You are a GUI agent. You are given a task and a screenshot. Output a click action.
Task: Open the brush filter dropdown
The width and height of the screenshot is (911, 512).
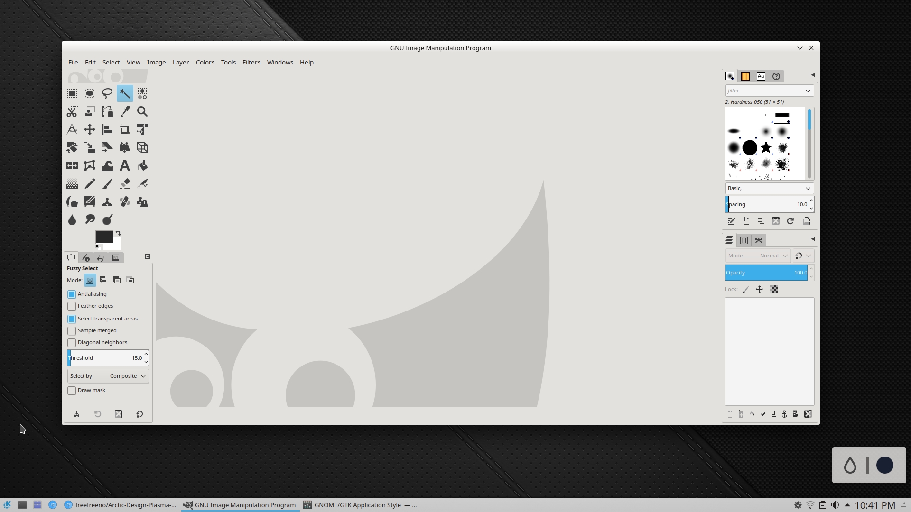point(808,91)
